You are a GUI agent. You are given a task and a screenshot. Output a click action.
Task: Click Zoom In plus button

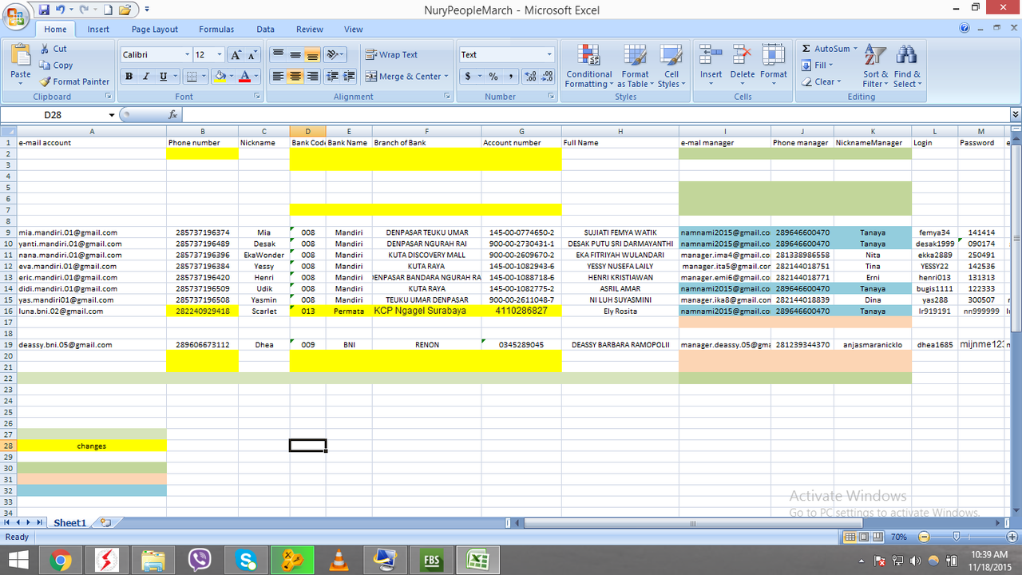(1012, 537)
